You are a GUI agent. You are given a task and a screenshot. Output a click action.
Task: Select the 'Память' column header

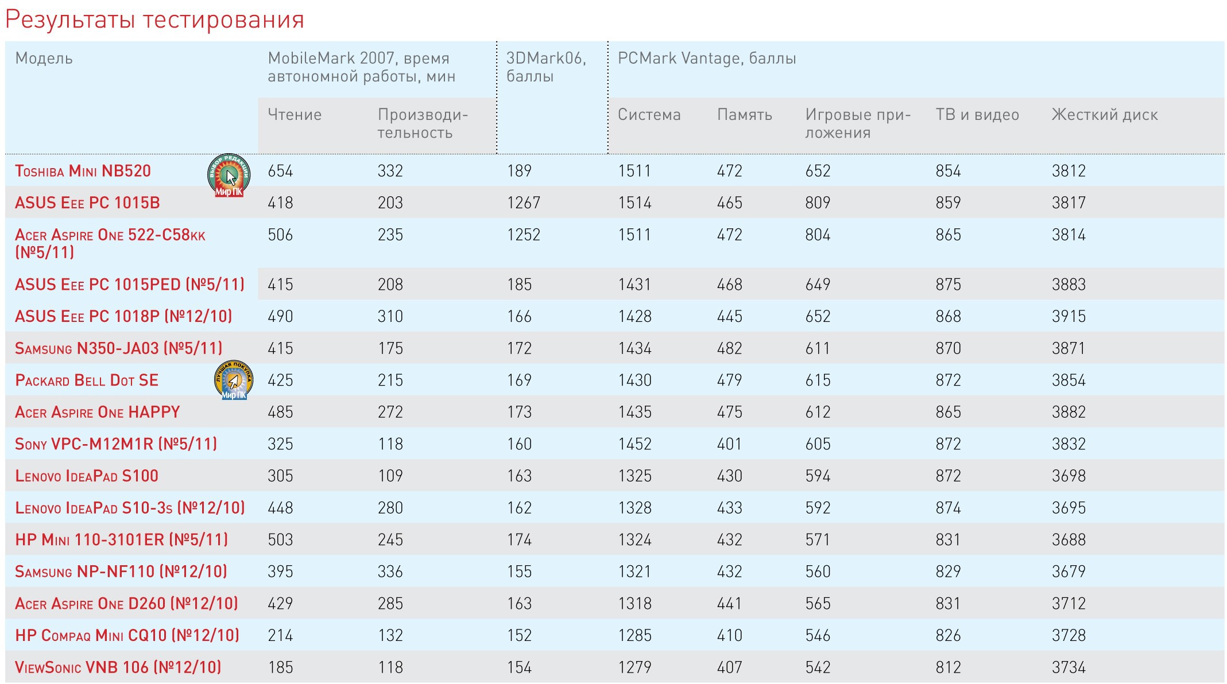[745, 115]
